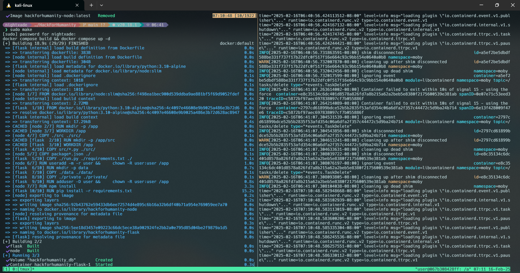
Task: Click the checkmark beside Volume hackforhumanity_db
Action: [8, 260]
